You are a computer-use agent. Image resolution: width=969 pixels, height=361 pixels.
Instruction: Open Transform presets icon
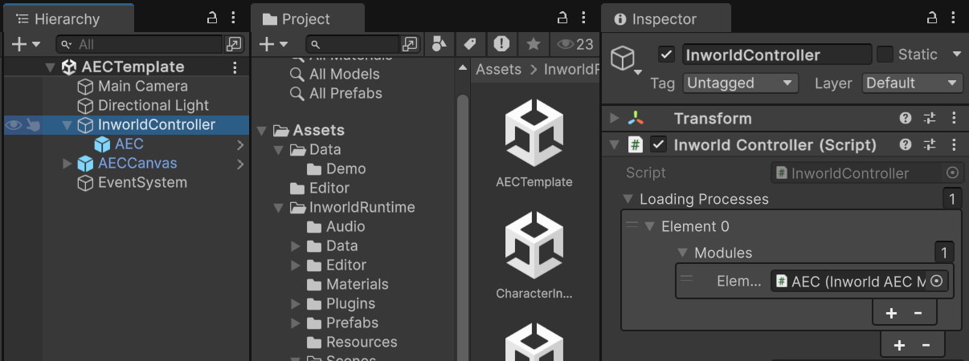pos(930,119)
